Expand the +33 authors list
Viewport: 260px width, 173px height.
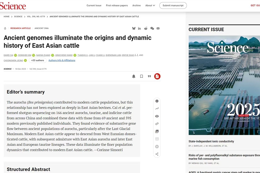pyautogui.click(x=37, y=60)
